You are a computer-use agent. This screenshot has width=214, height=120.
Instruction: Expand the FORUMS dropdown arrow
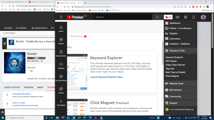click(28, 28)
